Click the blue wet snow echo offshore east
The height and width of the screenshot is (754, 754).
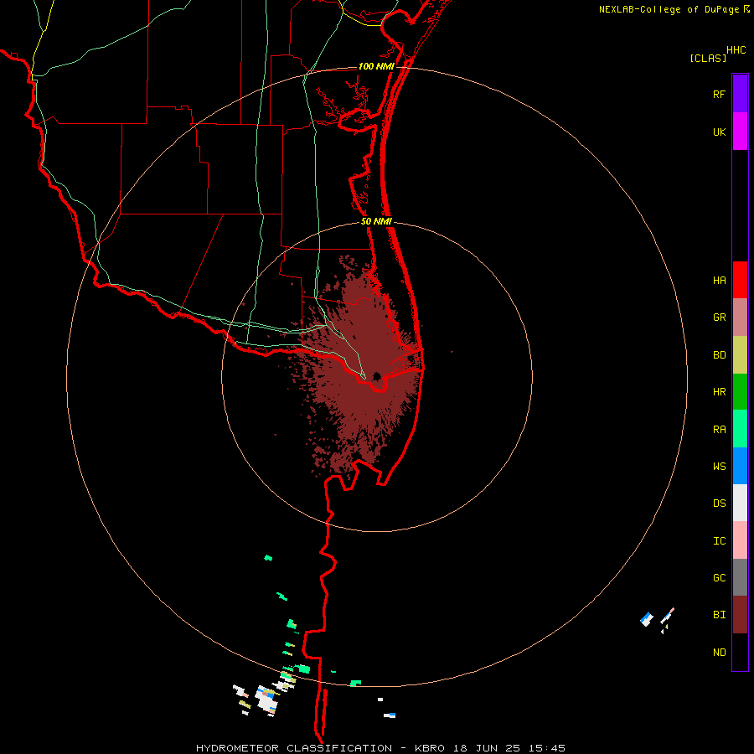(647, 618)
